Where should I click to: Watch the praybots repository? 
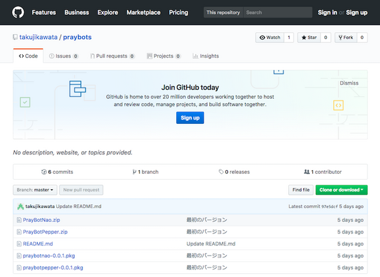click(x=269, y=38)
